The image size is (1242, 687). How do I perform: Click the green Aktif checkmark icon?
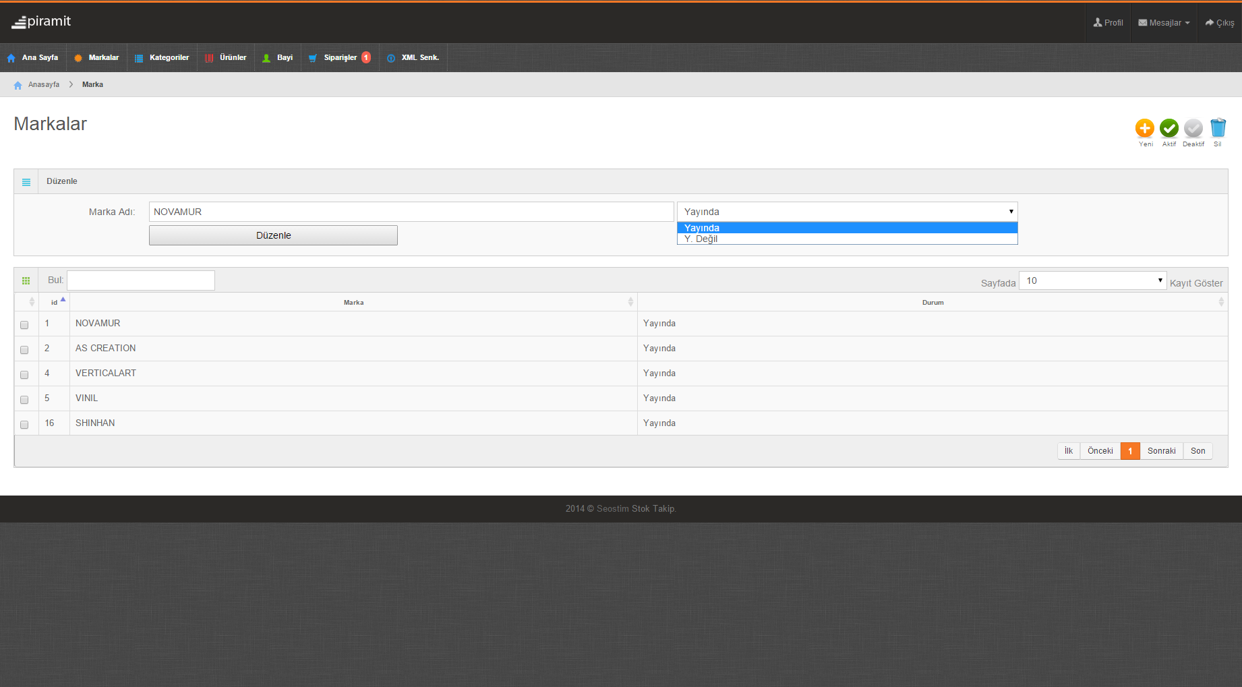point(1169,128)
